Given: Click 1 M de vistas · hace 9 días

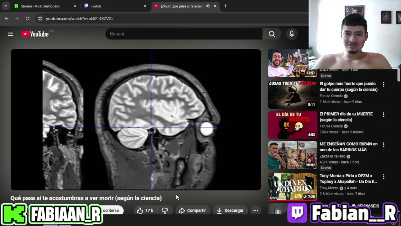Looking at the screenshot, I should (x=341, y=102).
